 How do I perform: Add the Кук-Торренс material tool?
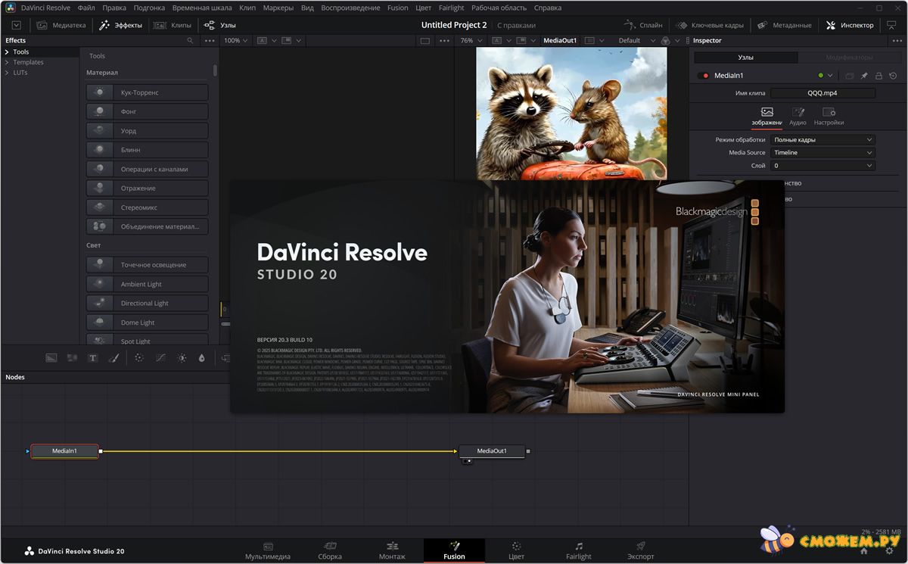[147, 92]
